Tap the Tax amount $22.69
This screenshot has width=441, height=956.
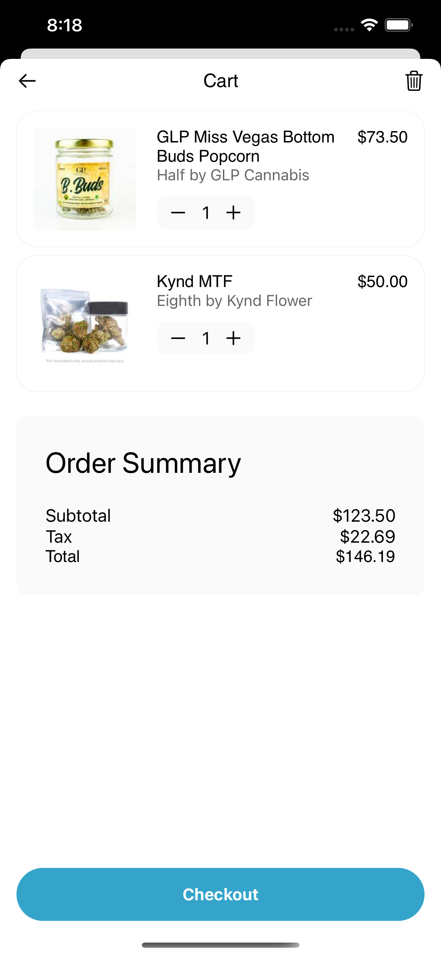(367, 536)
